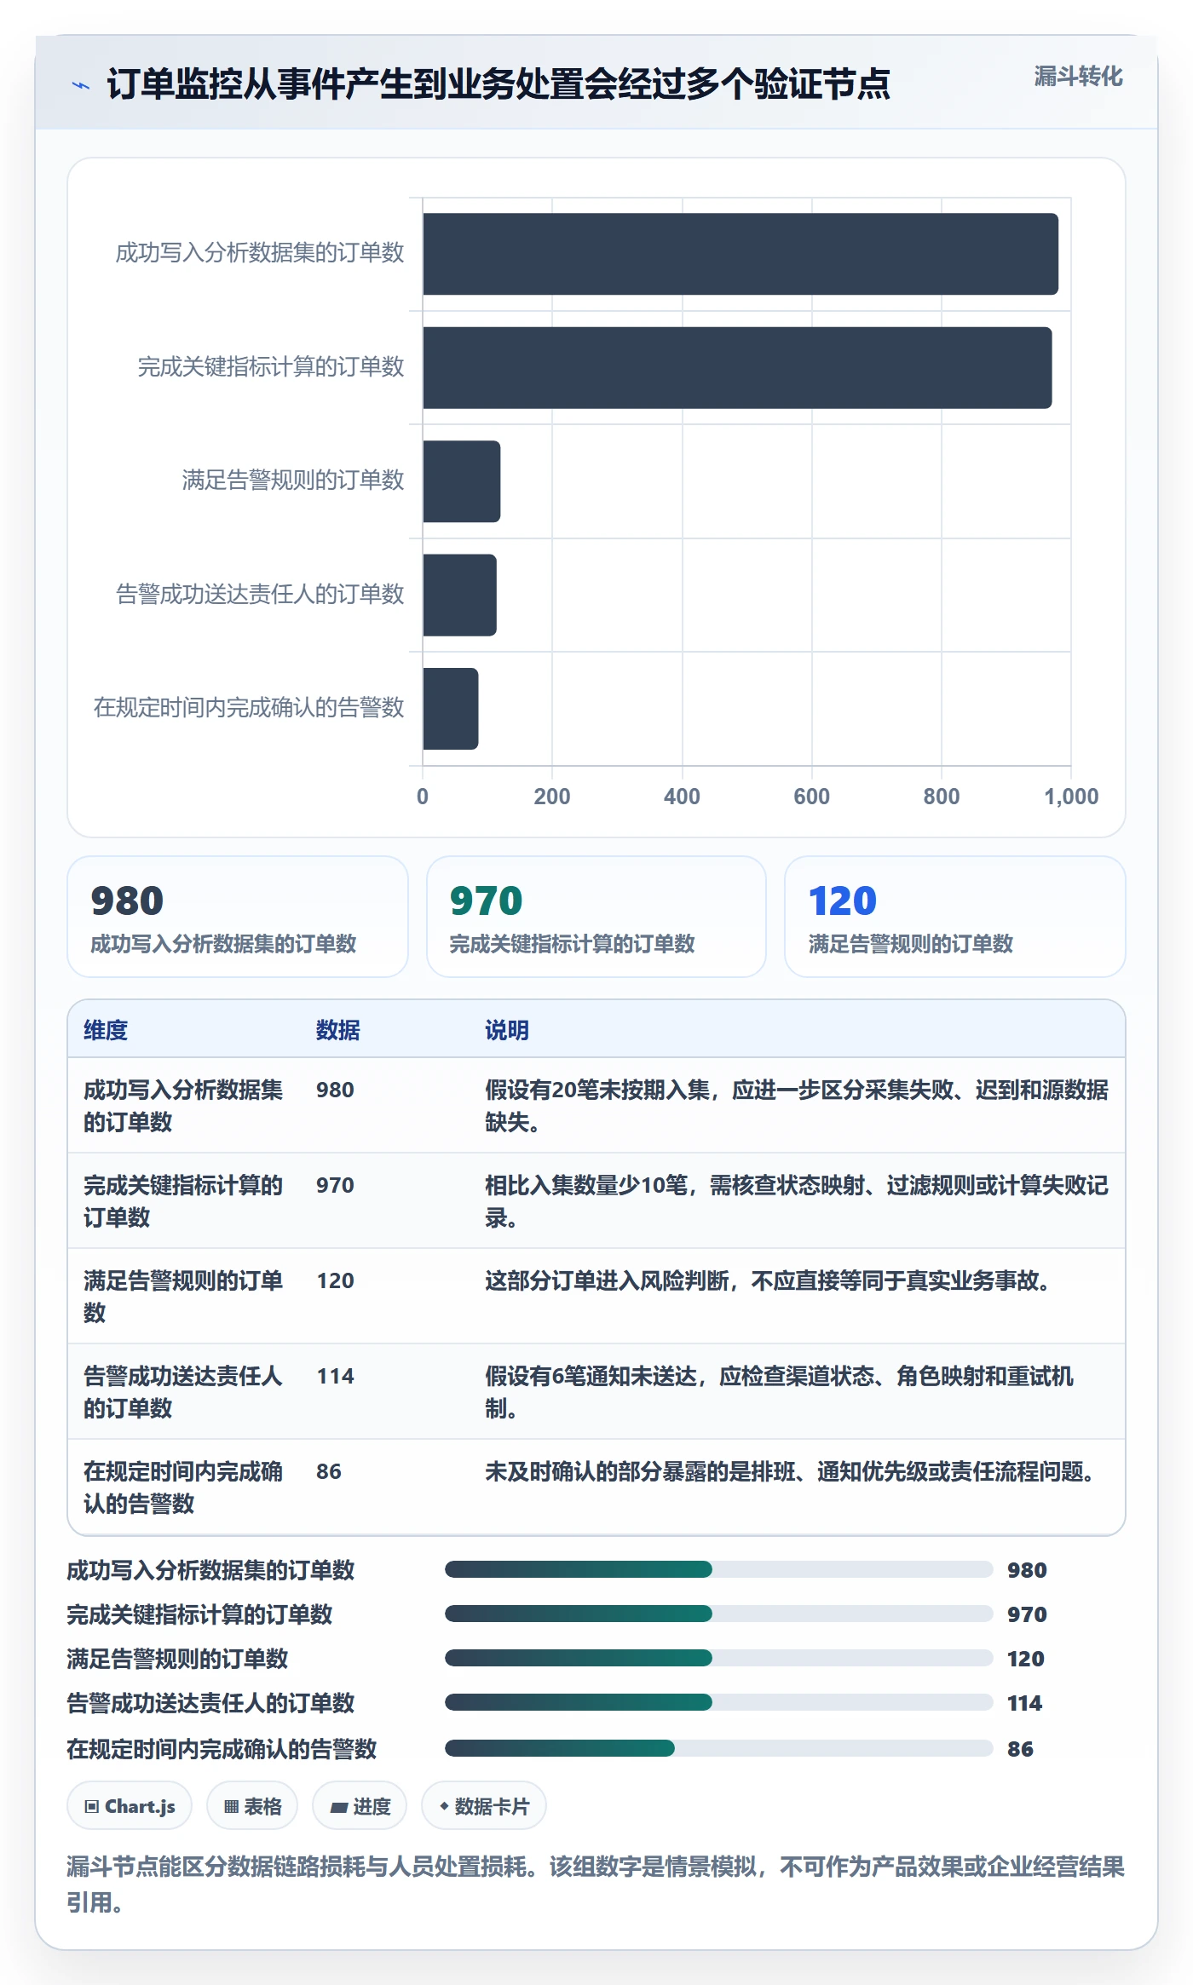Click the x-axis tick label 200
Image resolution: width=1193 pixels, height=1985 pixels.
[552, 797]
